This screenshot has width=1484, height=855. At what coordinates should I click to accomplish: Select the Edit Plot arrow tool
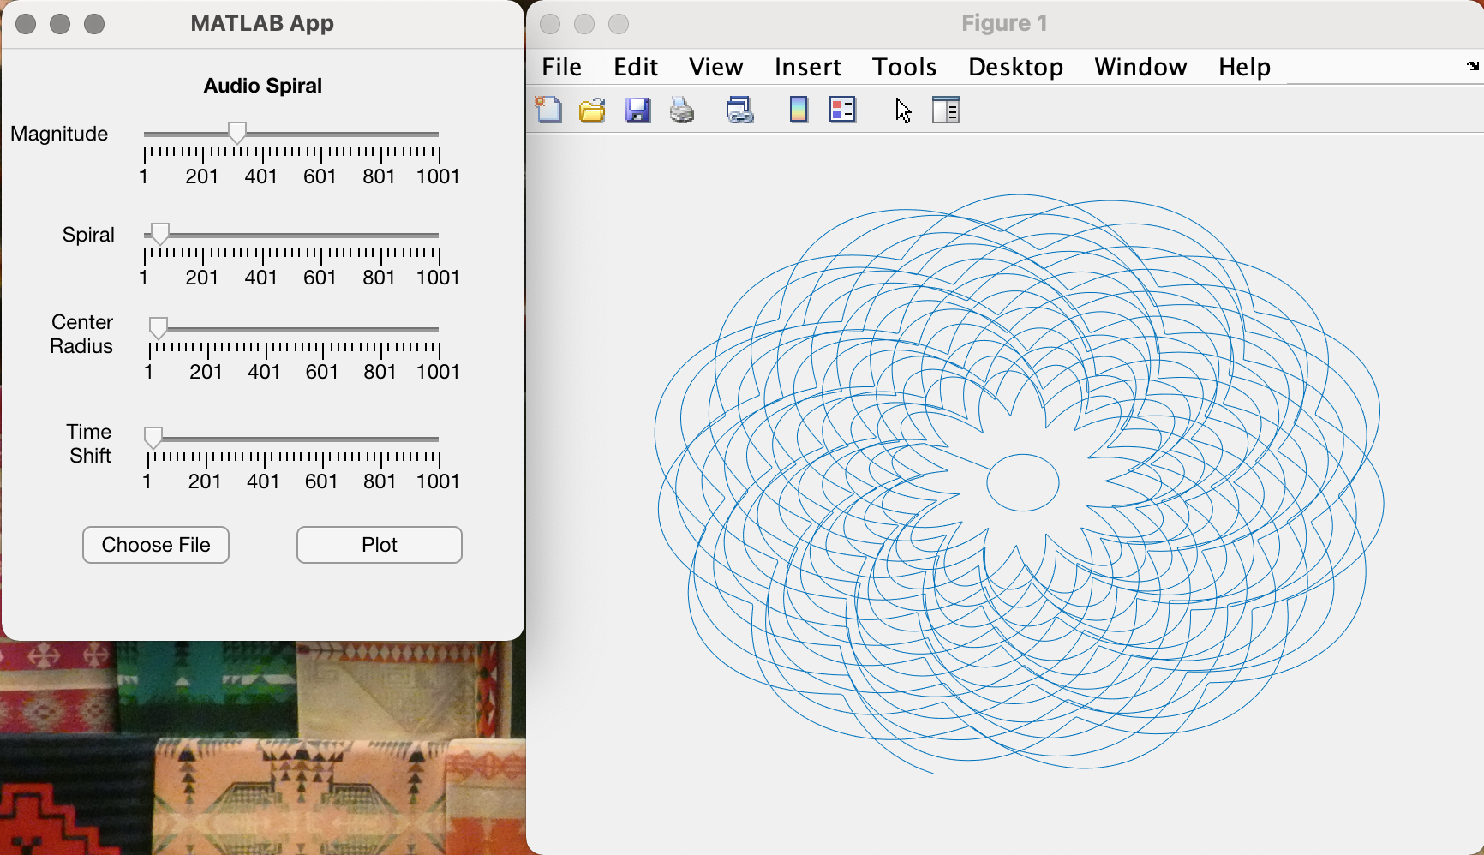tap(903, 111)
